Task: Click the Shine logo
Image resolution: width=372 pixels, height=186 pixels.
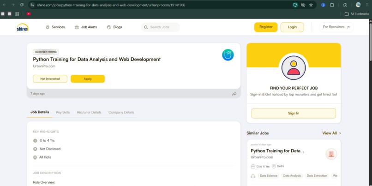Action: pyautogui.click(x=23, y=27)
